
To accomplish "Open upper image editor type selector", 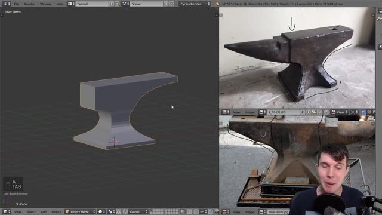I will 226,112.
